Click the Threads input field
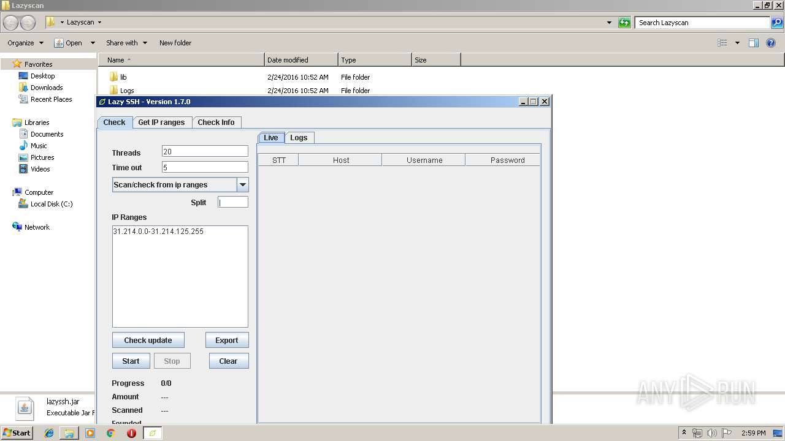 coord(205,151)
